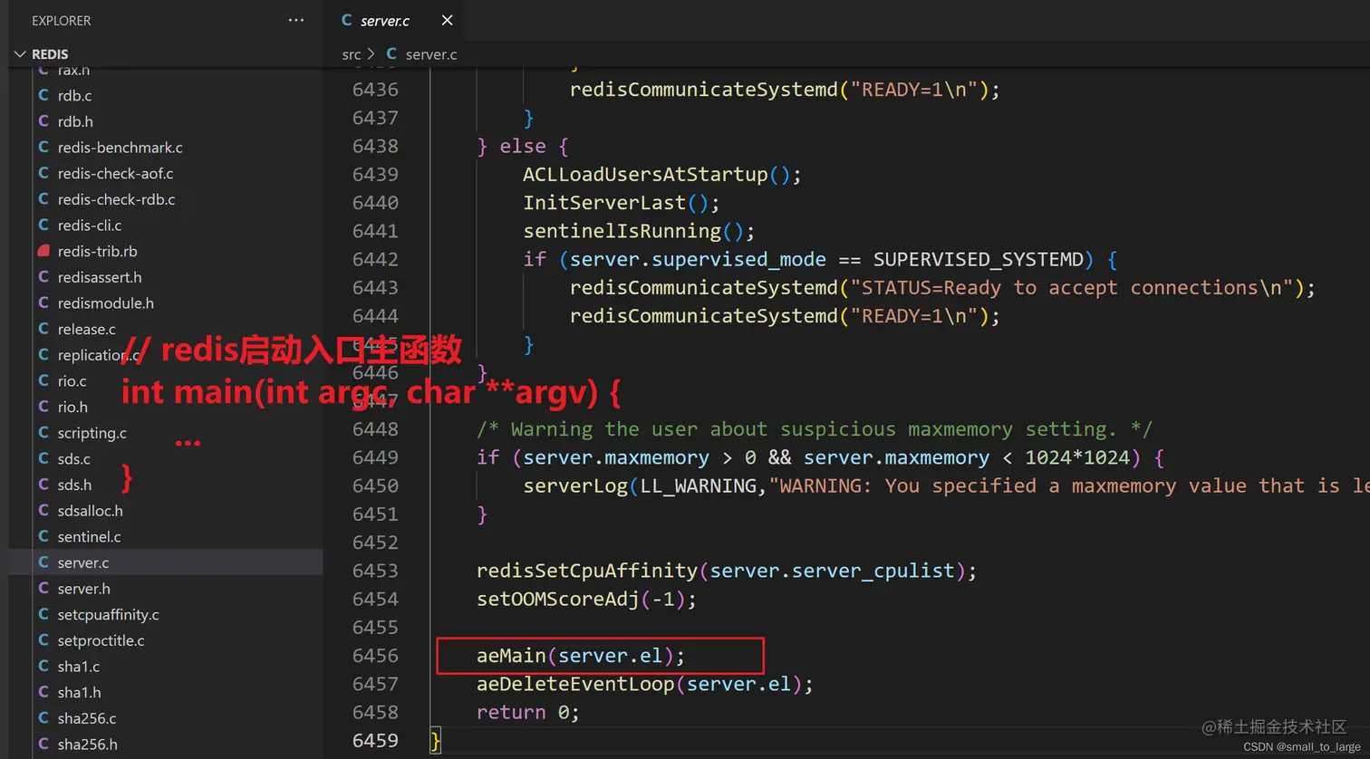Open sha1.h file
1370x759 pixels.
(x=79, y=693)
